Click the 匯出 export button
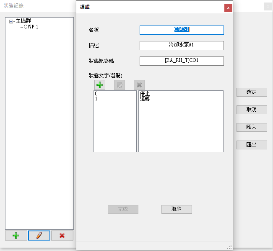This screenshot has width=273, height=251. [x=252, y=145]
